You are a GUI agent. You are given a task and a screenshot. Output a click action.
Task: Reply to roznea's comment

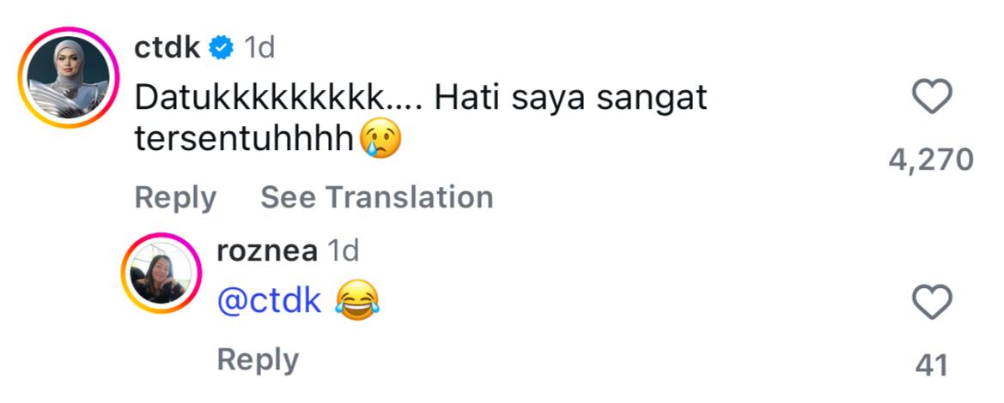click(x=257, y=359)
